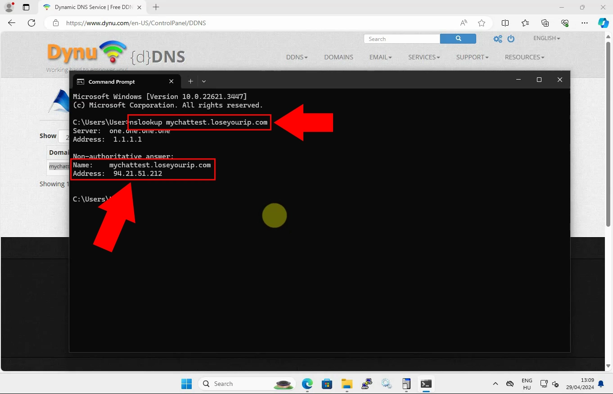Open the gears app on the taskbar
613x394 pixels.
[x=386, y=384]
